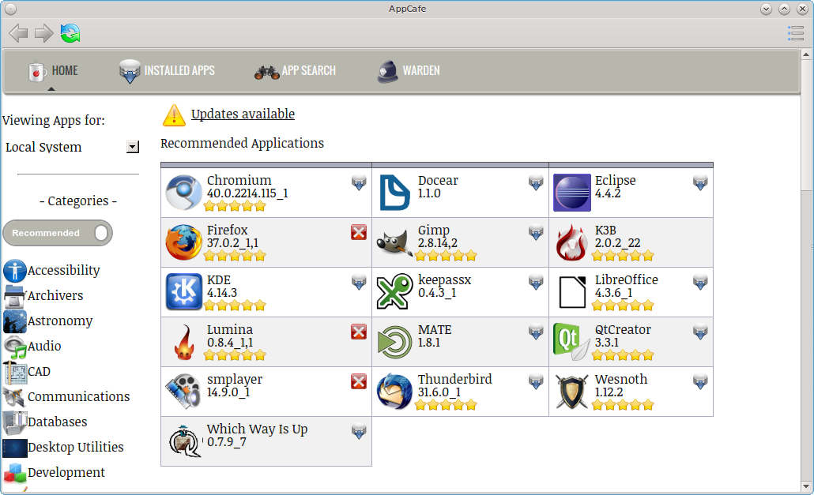Image resolution: width=814 pixels, height=495 pixels.
Task: Click the Lumina flame logo
Action: pos(184,342)
